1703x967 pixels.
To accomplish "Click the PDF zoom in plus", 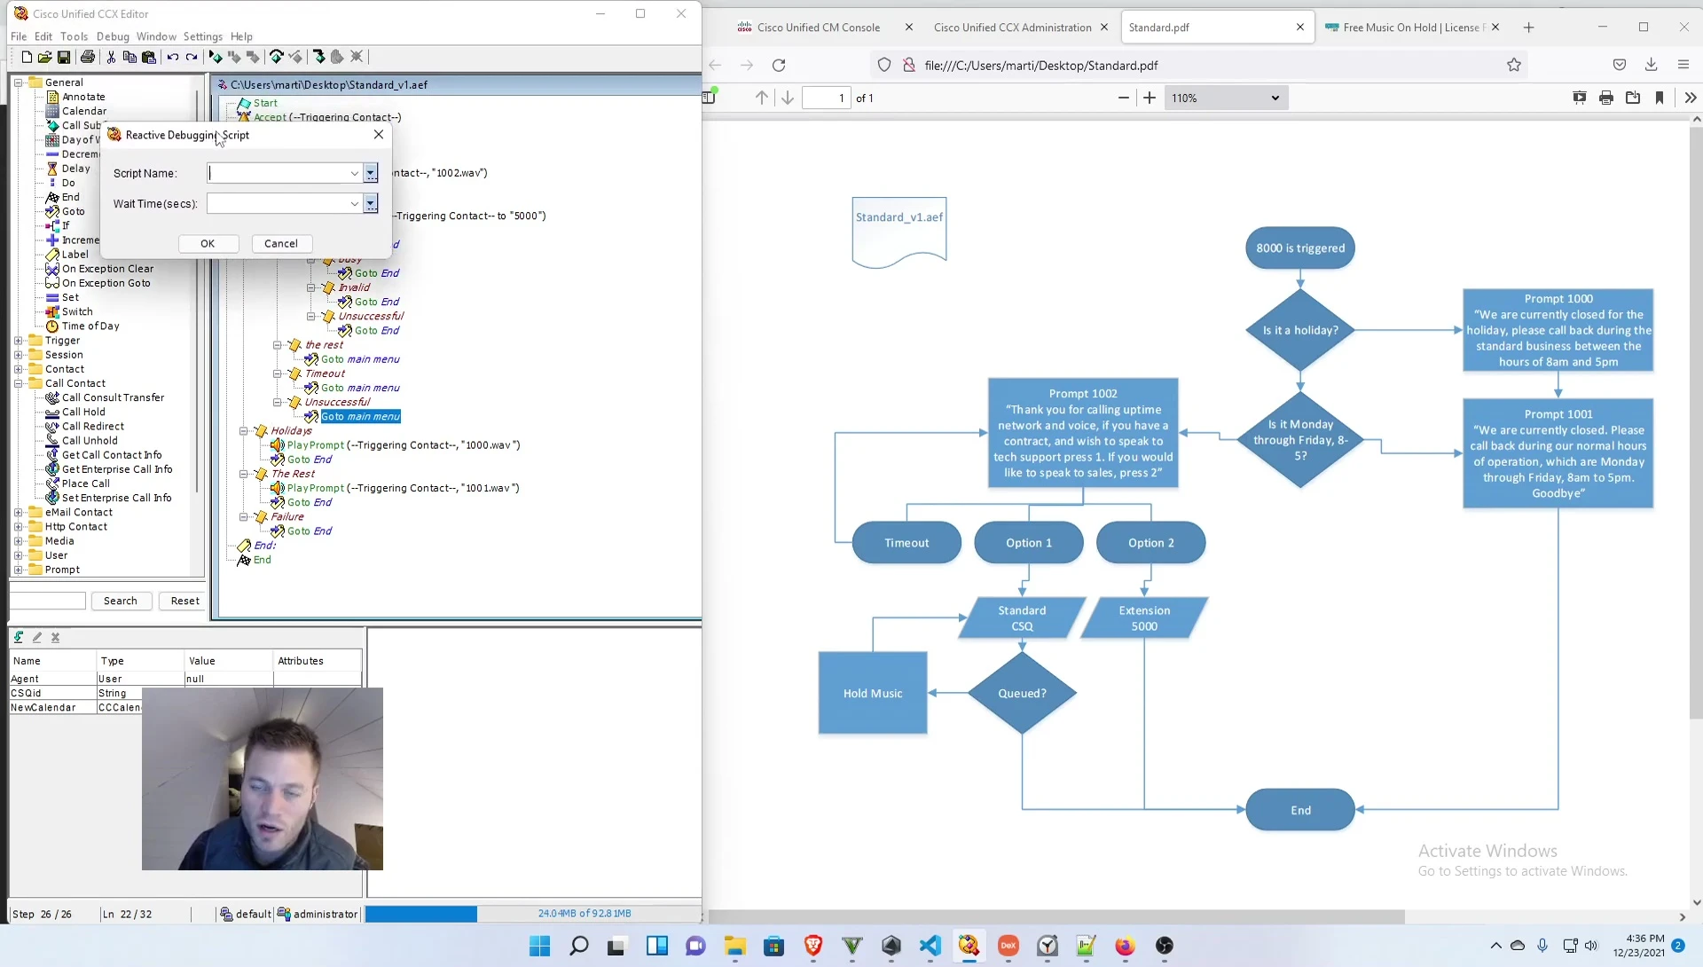I will [x=1150, y=98].
